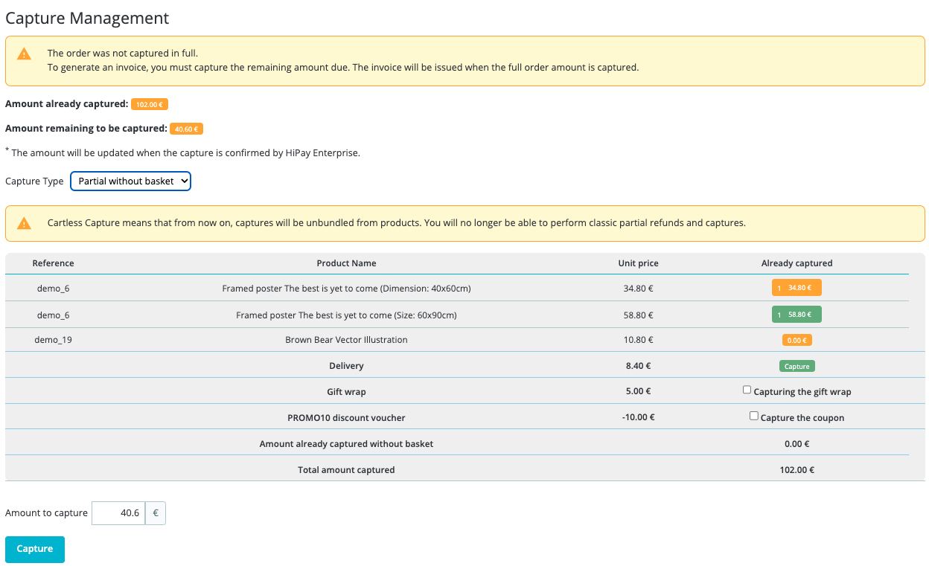Click the orange 34.80 € captured badge
Viewport: 929px width, 566px height.
point(796,288)
